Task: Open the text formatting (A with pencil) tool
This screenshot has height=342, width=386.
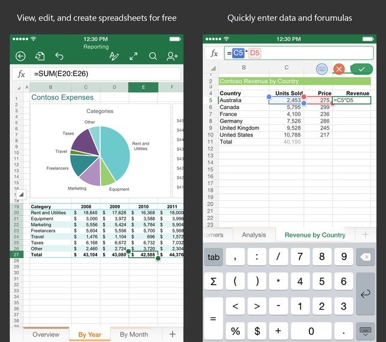Action: [x=114, y=56]
